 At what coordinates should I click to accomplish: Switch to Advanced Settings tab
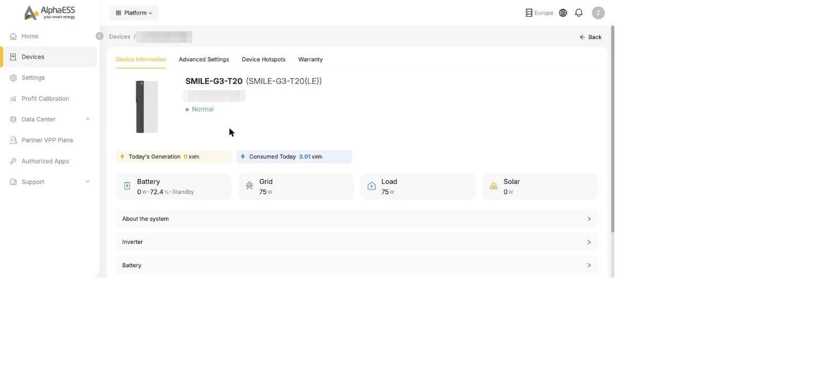(x=204, y=59)
